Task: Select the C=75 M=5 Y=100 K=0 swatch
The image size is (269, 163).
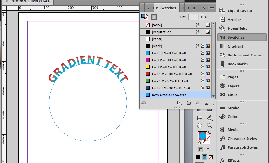Action: click(x=176, y=81)
